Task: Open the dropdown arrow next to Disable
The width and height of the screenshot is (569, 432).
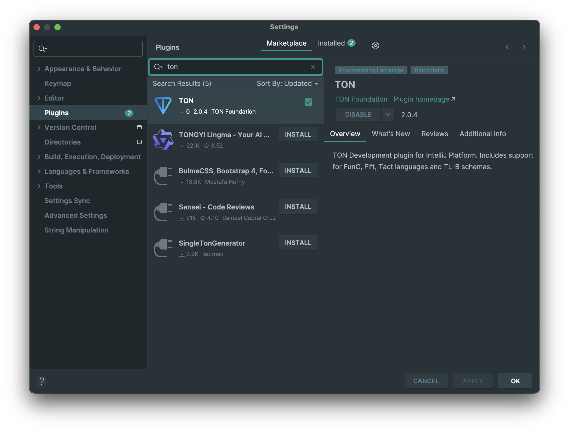Action: 388,114
